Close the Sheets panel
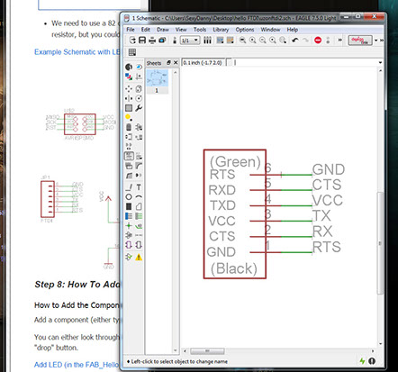This screenshot has width=398, height=372. [176, 62]
